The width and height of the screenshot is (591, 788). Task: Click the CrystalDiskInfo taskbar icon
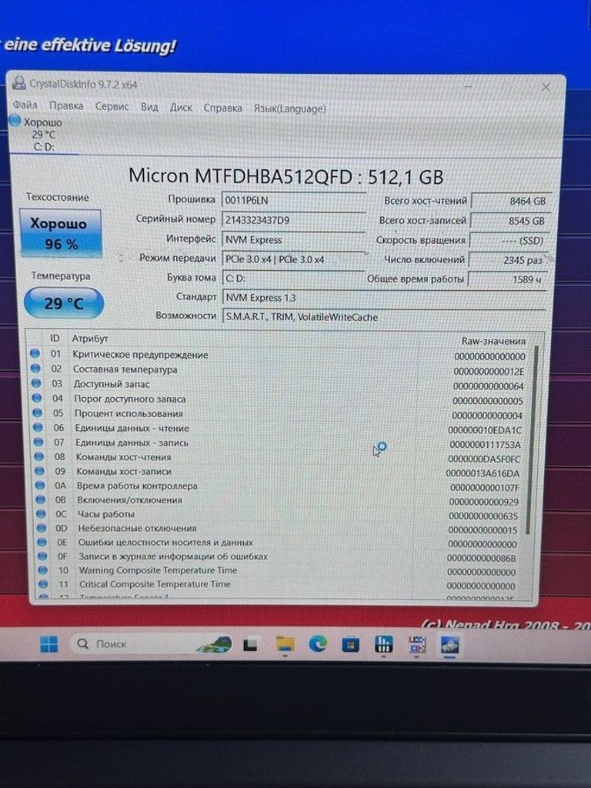[x=449, y=644]
